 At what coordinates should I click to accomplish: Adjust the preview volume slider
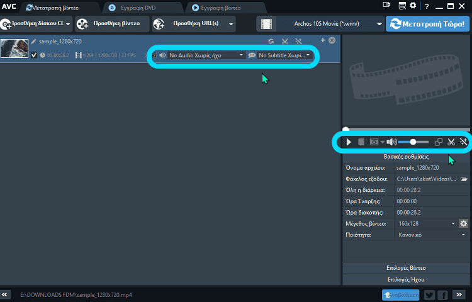pos(413,142)
